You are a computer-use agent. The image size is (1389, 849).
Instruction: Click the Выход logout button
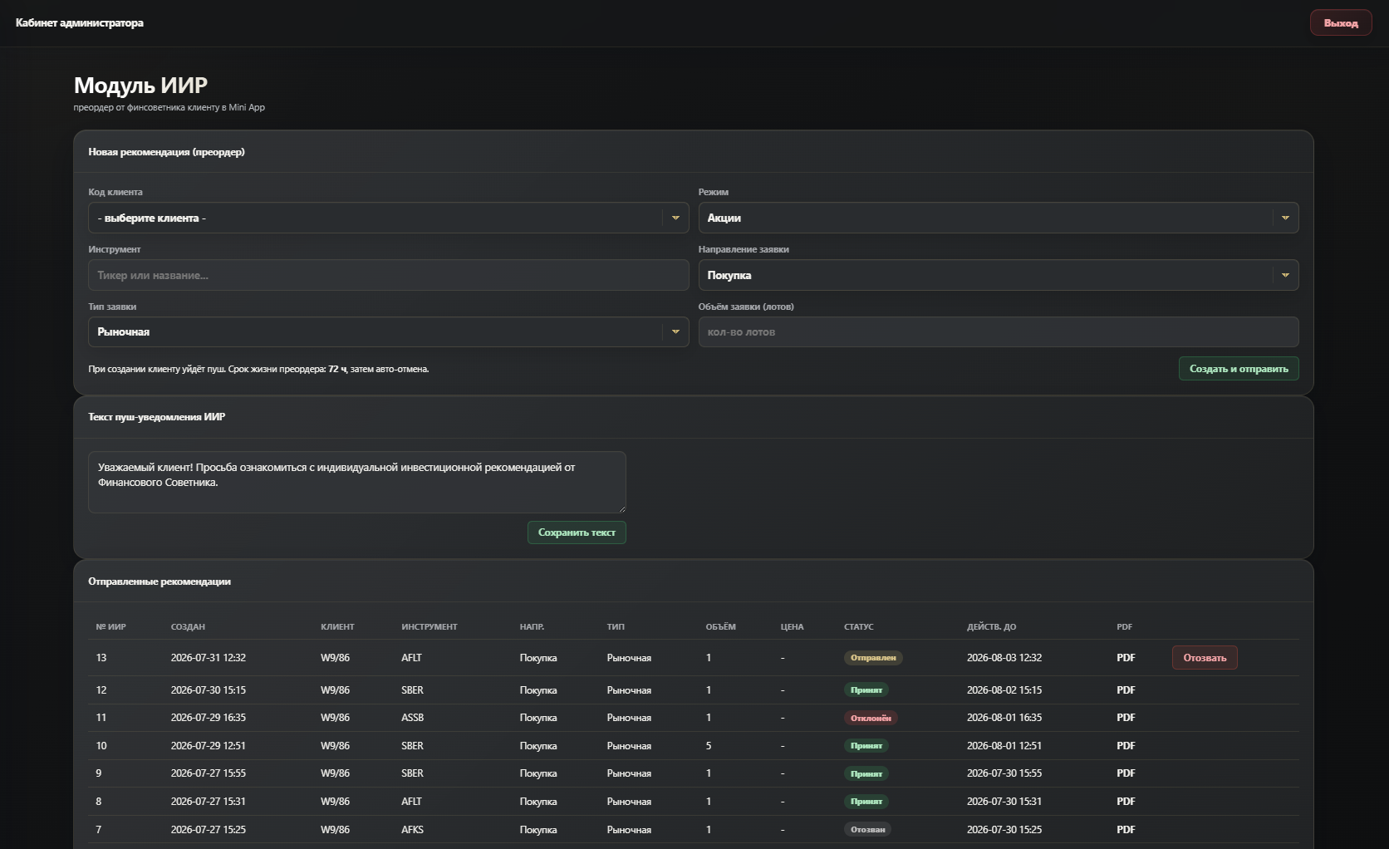pos(1341,22)
